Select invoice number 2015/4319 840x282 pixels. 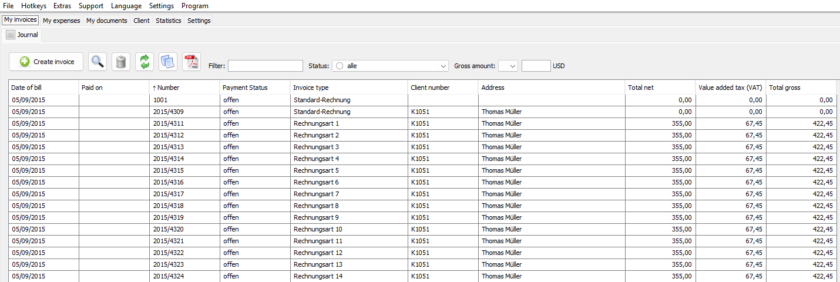[184, 217]
